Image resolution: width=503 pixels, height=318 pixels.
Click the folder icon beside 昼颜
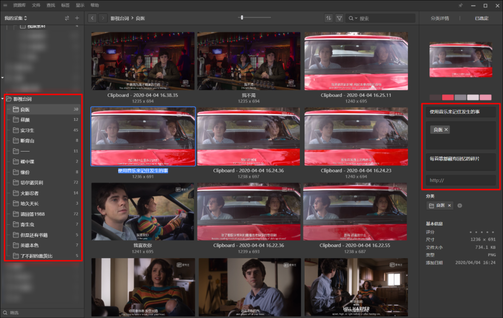point(16,120)
